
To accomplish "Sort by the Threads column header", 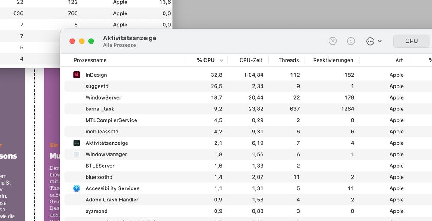I will [x=288, y=60].
